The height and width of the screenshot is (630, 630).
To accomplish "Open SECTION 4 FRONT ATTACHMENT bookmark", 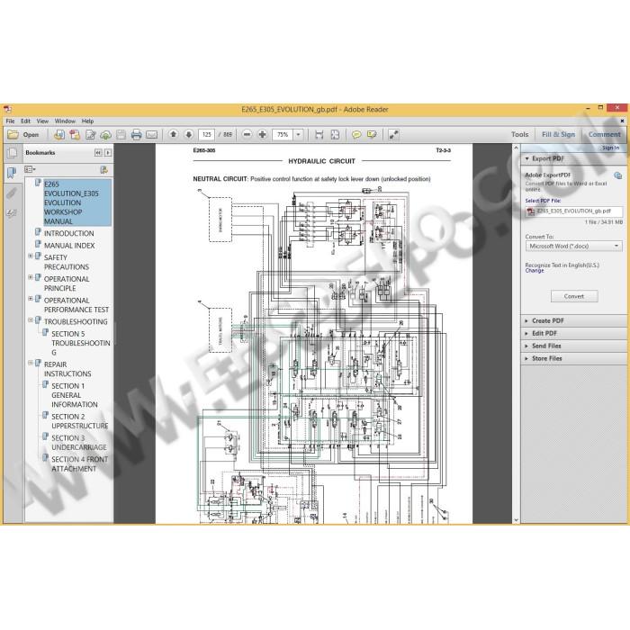I will 79,463.
